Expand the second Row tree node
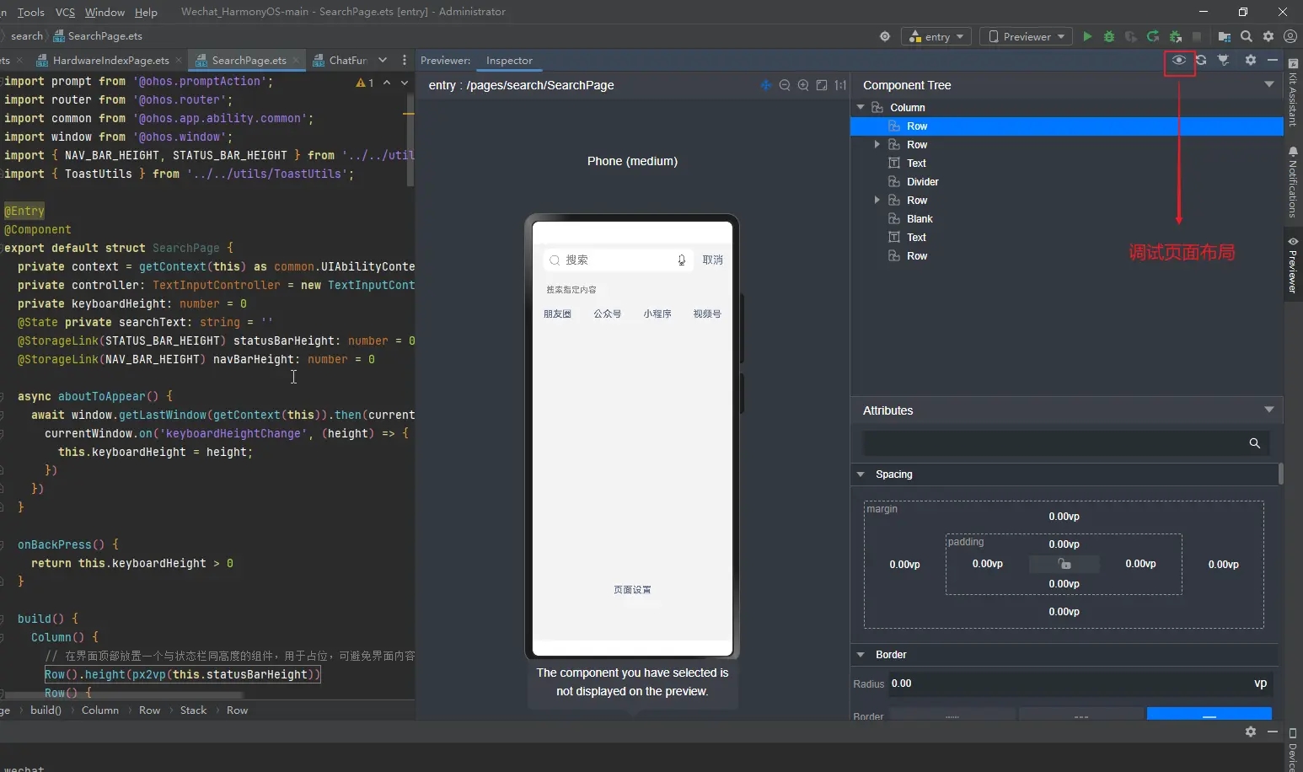The width and height of the screenshot is (1303, 772). click(x=877, y=145)
